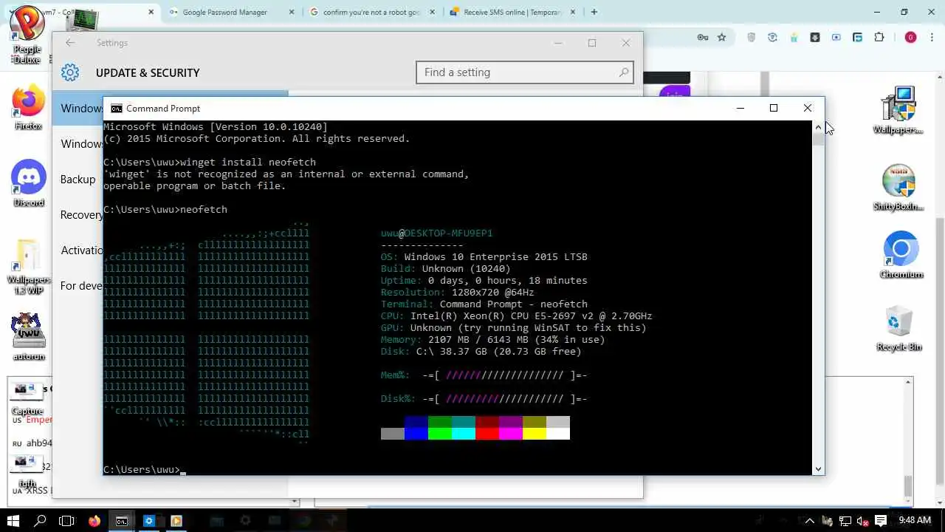The image size is (945, 532).
Task: Click the 'winget install neofetch' command text
Action: pyautogui.click(x=248, y=162)
